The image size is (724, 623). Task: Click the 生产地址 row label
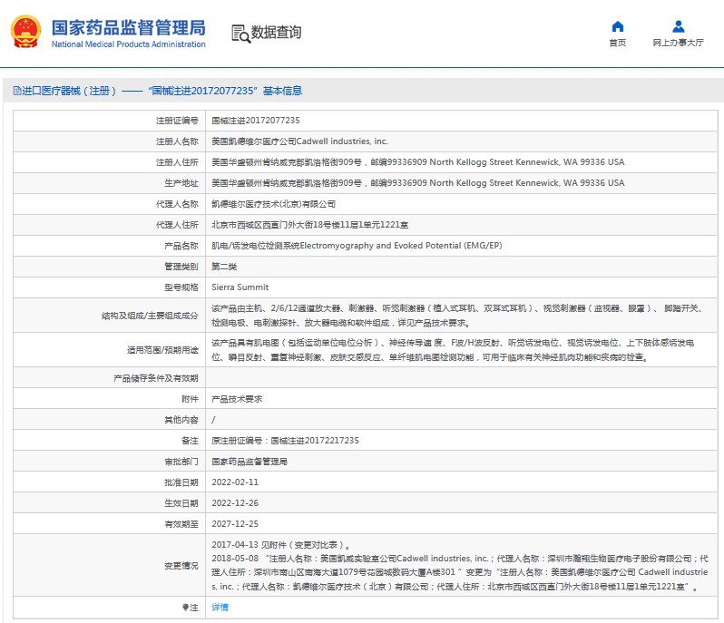click(181, 183)
